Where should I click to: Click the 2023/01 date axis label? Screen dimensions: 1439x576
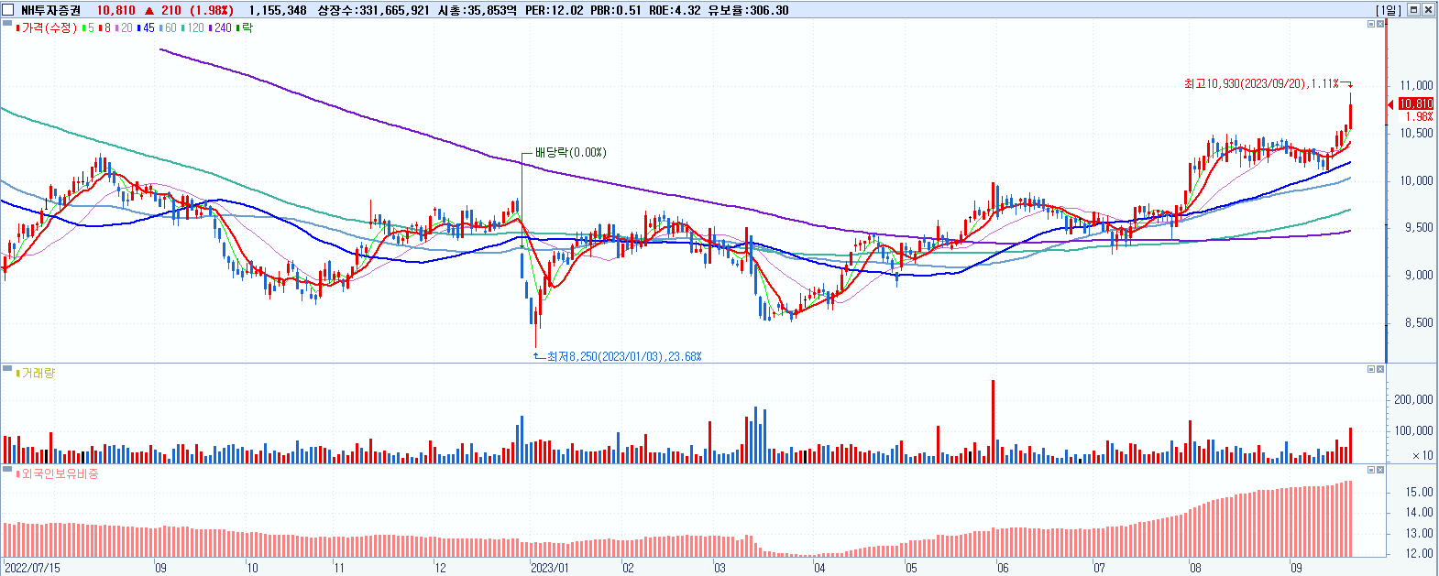550,568
